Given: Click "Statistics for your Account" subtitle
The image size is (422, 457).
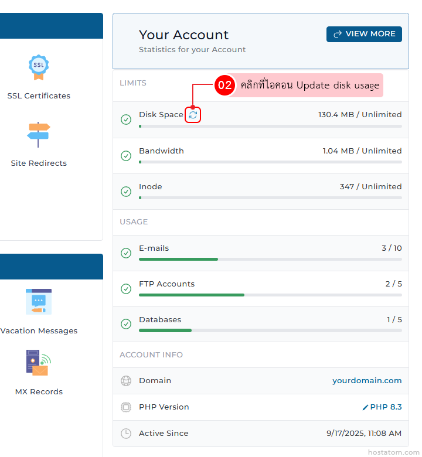Looking at the screenshot, I should coord(192,50).
